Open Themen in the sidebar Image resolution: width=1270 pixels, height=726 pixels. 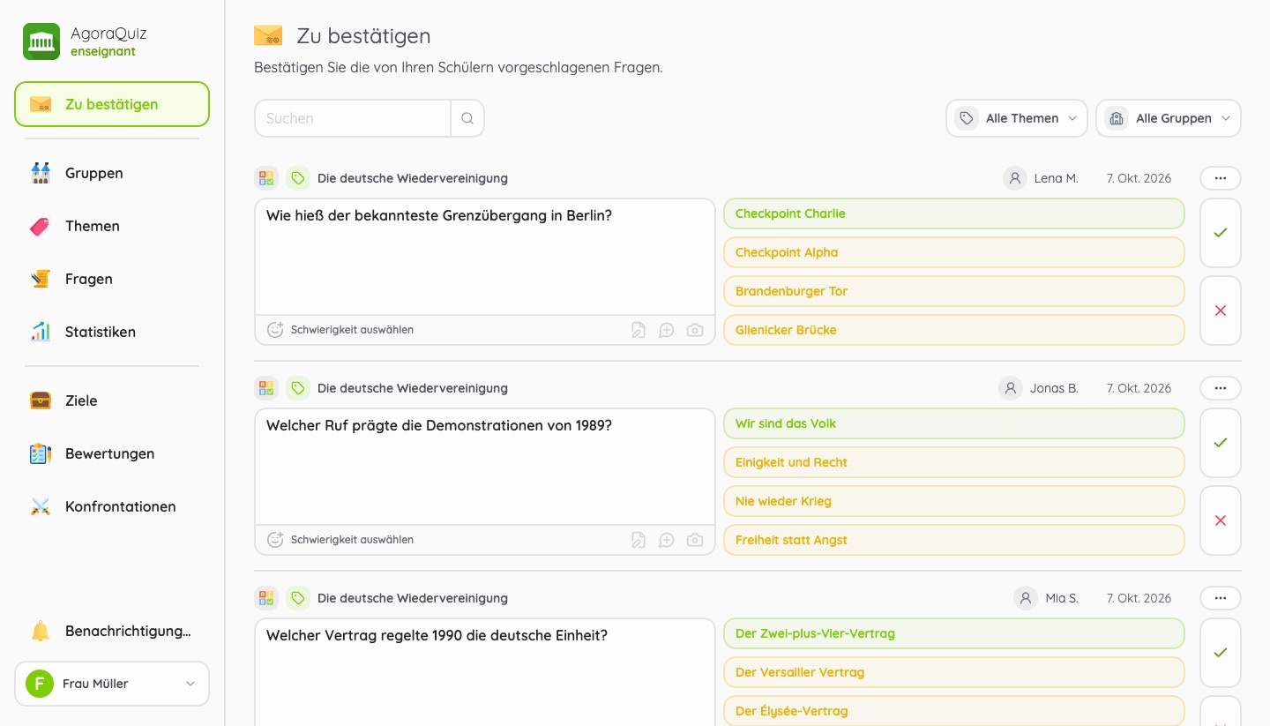point(112,226)
